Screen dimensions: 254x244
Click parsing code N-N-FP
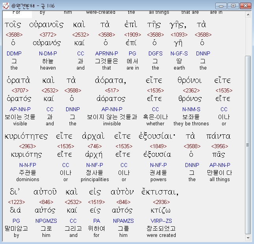[x=28, y=165]
